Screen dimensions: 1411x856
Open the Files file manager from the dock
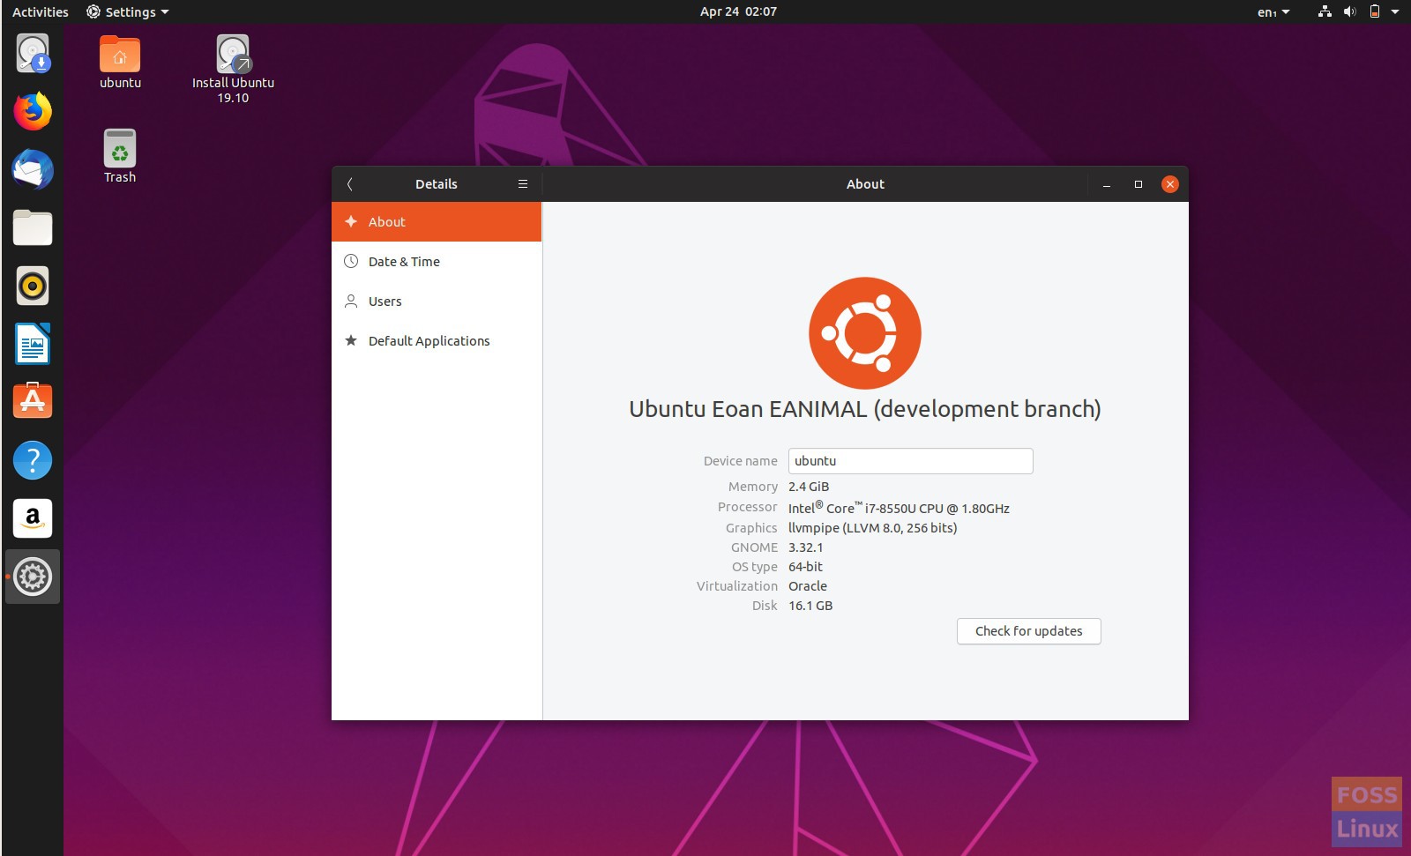[33, 227]
